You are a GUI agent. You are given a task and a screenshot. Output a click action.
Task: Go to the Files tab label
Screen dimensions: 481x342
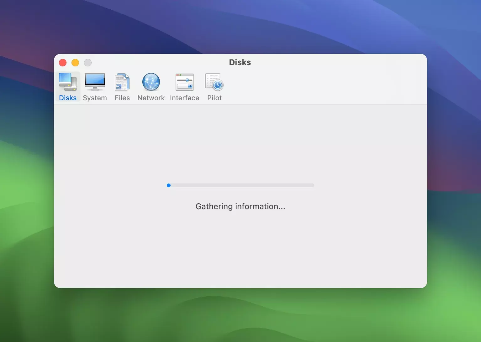click(x=122, y=98)
